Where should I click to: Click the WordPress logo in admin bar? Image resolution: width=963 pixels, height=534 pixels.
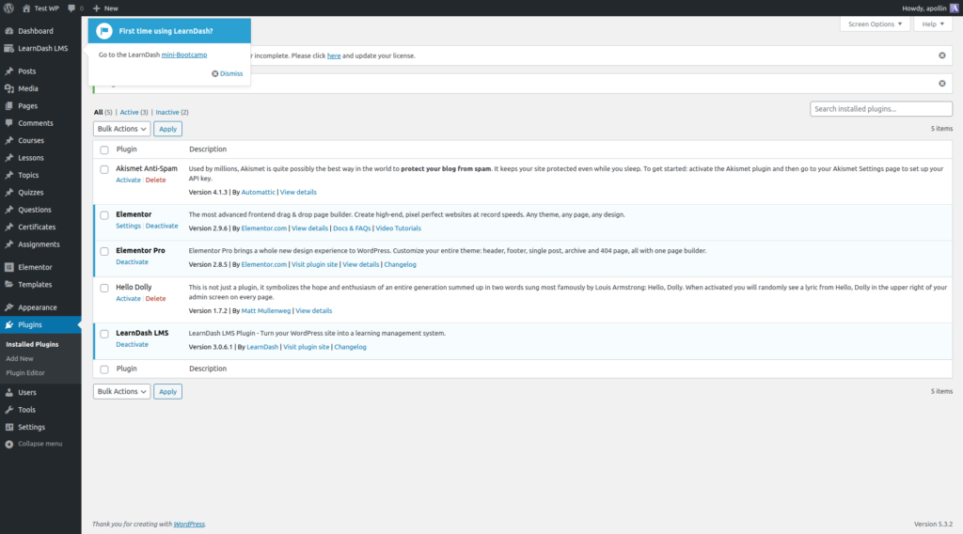8,8
